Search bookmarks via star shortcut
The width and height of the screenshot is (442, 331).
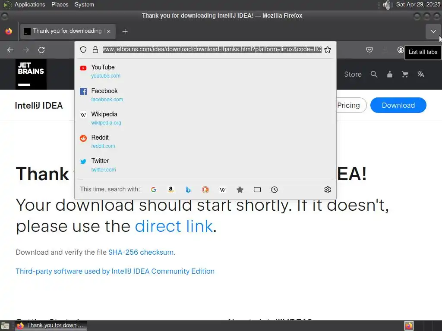coord(240,190)
